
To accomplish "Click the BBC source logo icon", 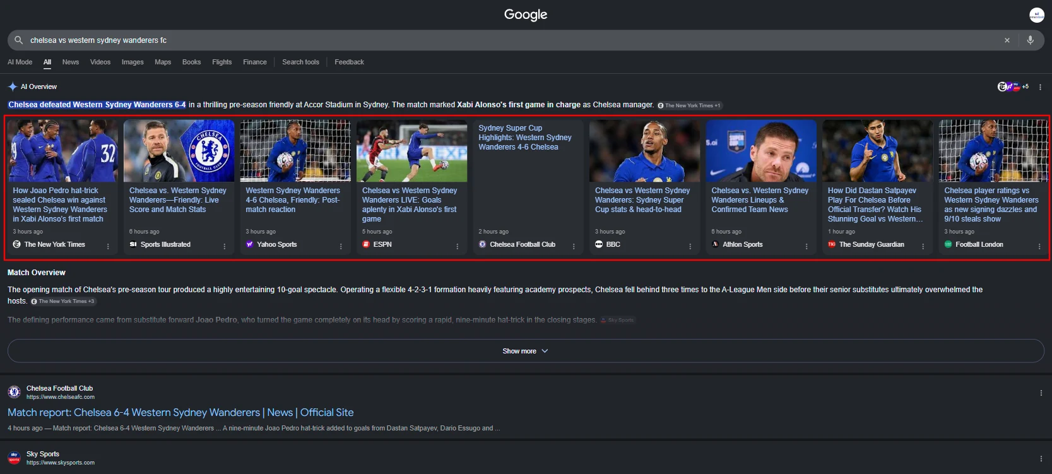I will [599, 244].
